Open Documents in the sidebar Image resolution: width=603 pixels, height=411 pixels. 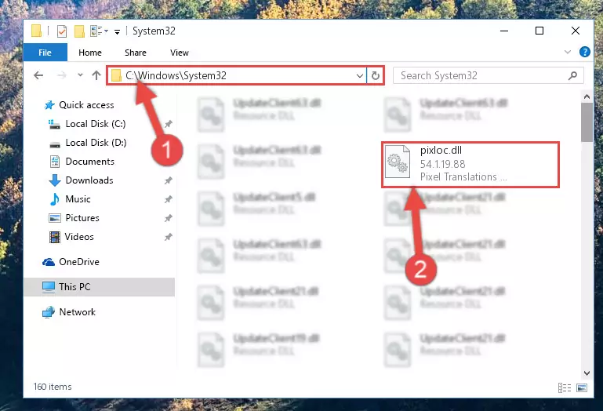[89, 162]
